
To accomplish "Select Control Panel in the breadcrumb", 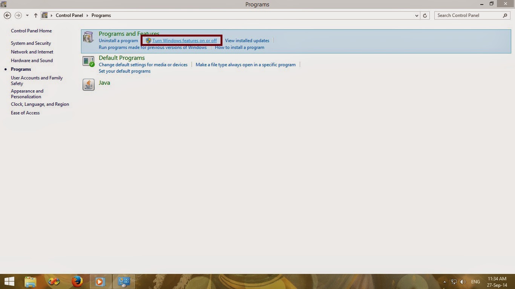I will 69,15.
